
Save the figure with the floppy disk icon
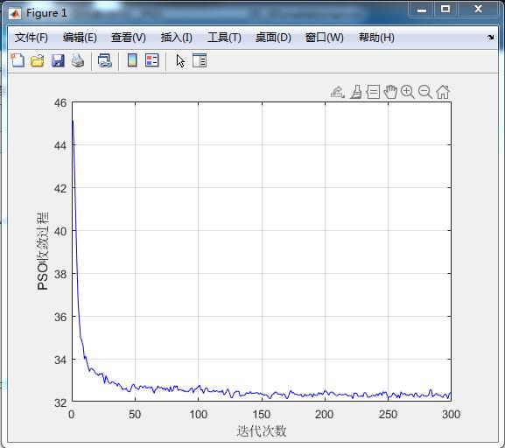58,60
